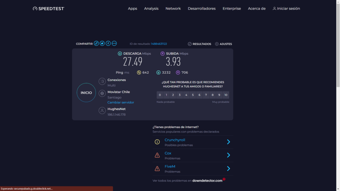Click the page vertical scrollbar thumb
340x191 pixels.
pos(338,45)
